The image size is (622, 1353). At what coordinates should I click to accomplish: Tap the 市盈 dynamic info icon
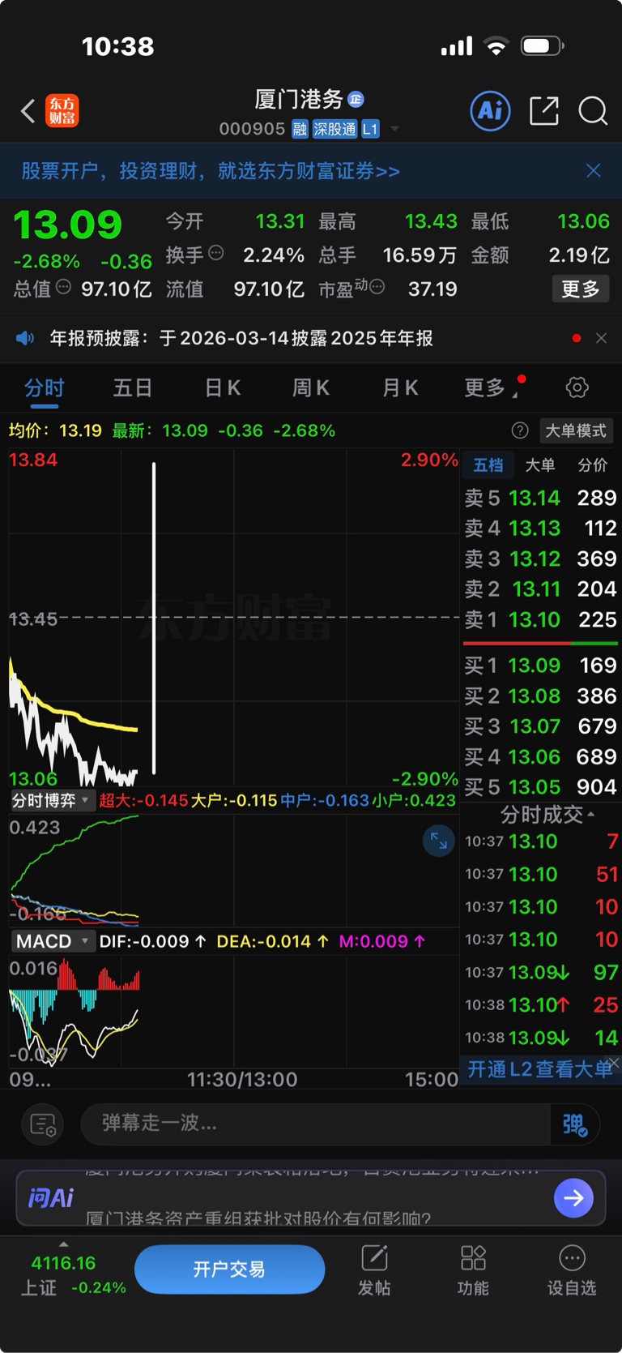tap(377, 286)
